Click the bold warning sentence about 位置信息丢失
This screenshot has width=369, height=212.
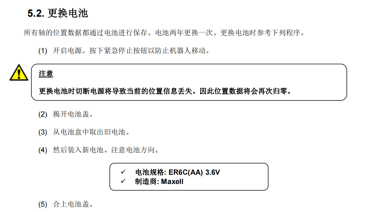tap(165, 91)
